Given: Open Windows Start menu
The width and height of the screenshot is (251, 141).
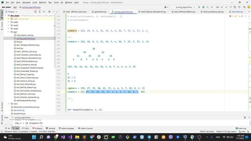Looking at the screenshot, I should (x=34, y=137).
